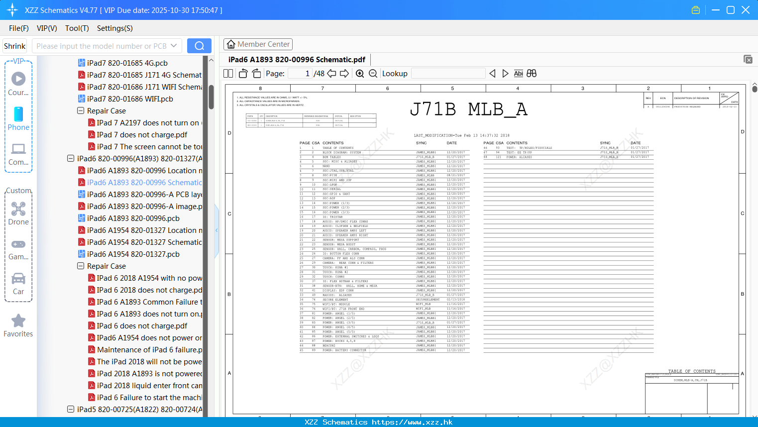Open iPad 6 2018 A1954 with no power

pos(145,278)
